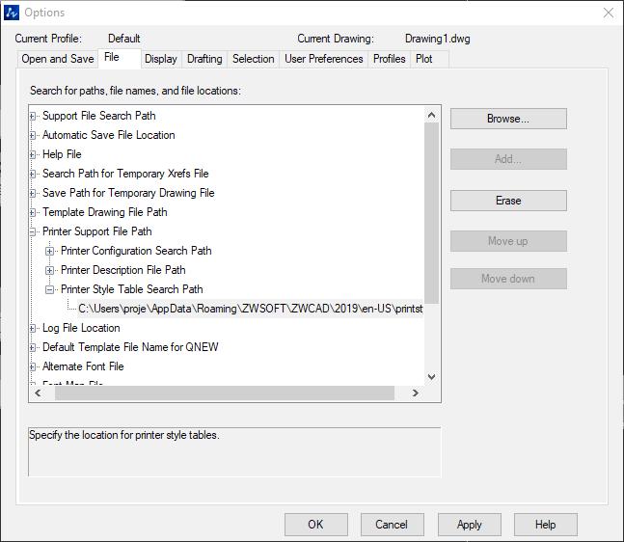The width and height of the screenshot is (624, 542).
Task: Open the Profiles tab
Action: point(390,59)
